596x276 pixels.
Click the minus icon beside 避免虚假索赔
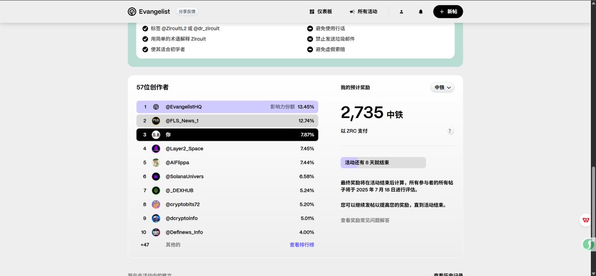310,49
